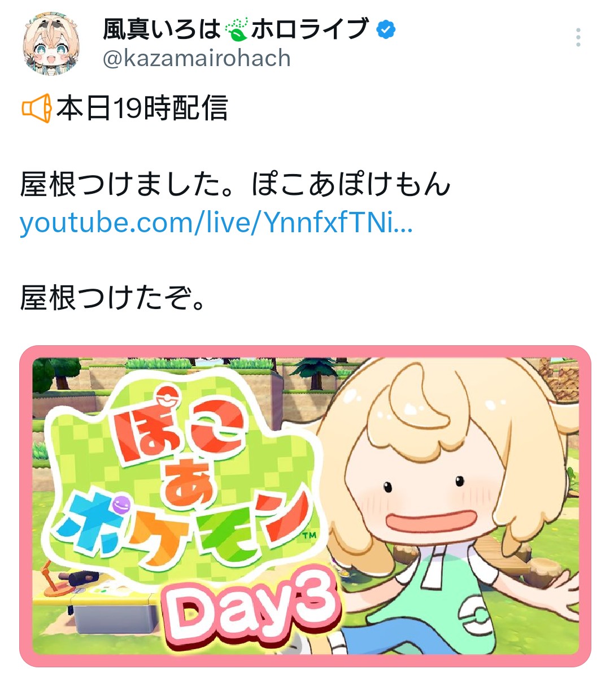Open the Day3 stream thumbnail image
The height and width of the screenshot is (682, 610).
tap(305, 506)
